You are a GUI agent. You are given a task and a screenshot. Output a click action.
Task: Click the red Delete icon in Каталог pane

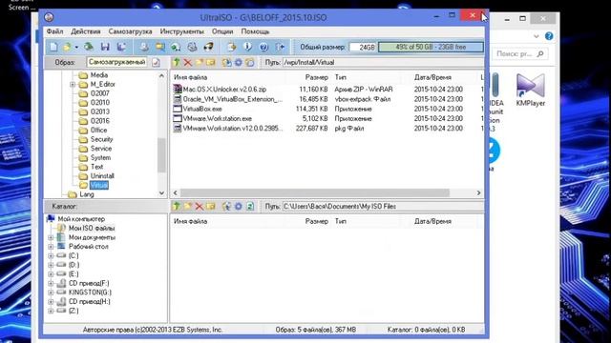point(200,207)
